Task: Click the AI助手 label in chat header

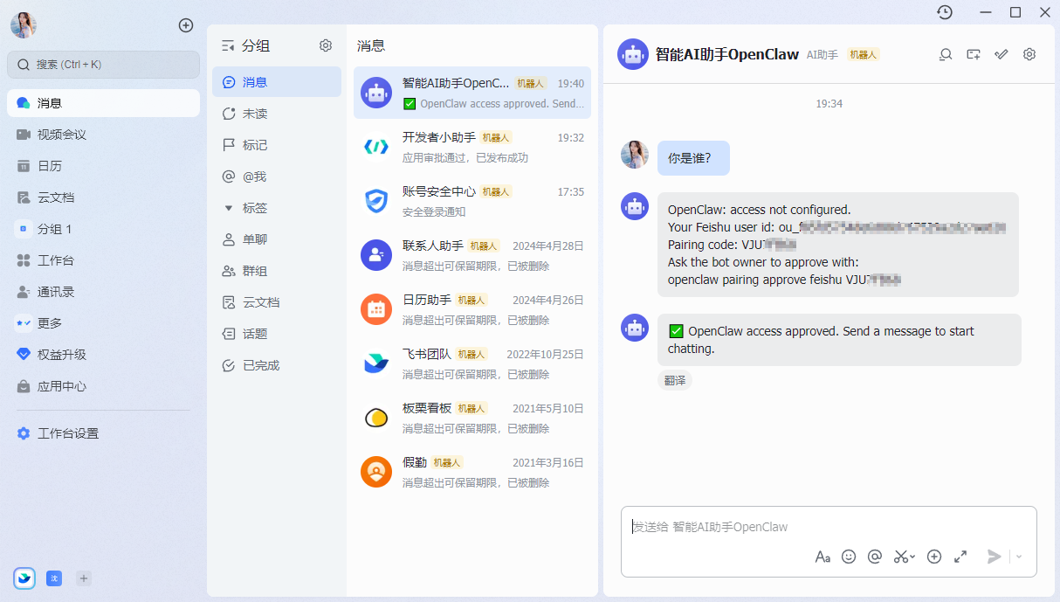Action: pos(823,54)
